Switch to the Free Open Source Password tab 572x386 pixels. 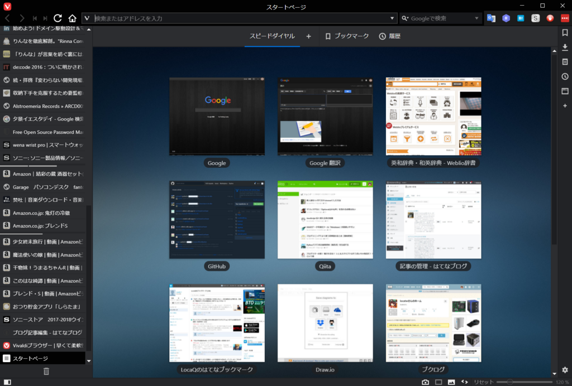42,132
